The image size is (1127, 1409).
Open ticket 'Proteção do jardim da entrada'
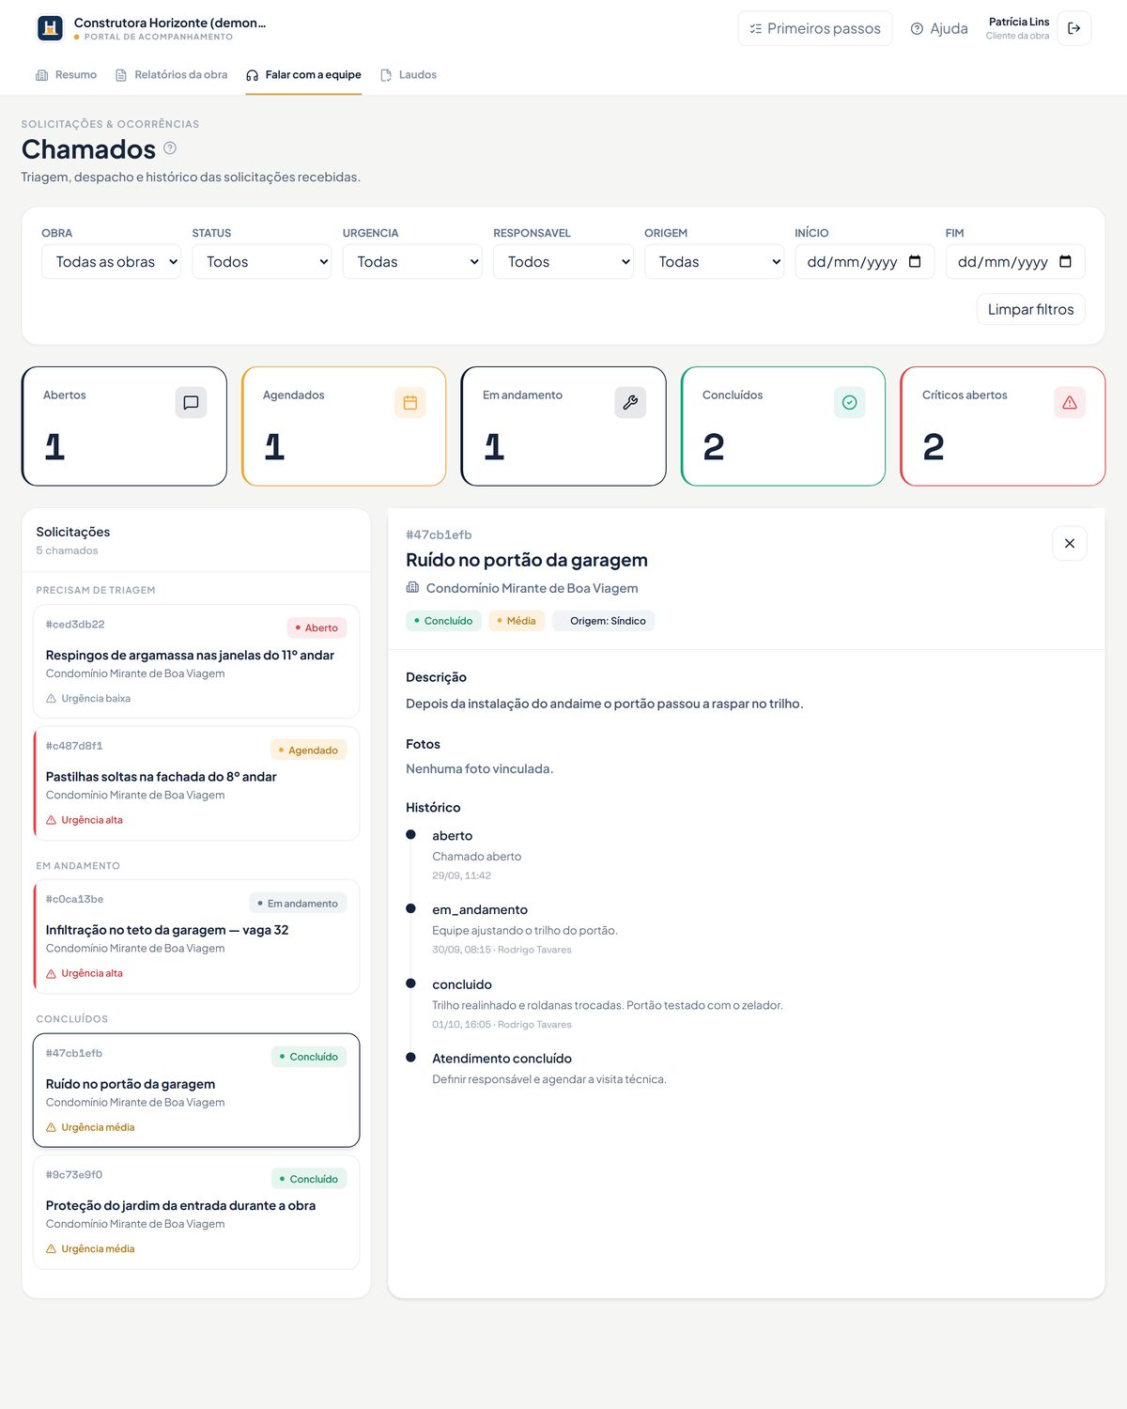196,1212
